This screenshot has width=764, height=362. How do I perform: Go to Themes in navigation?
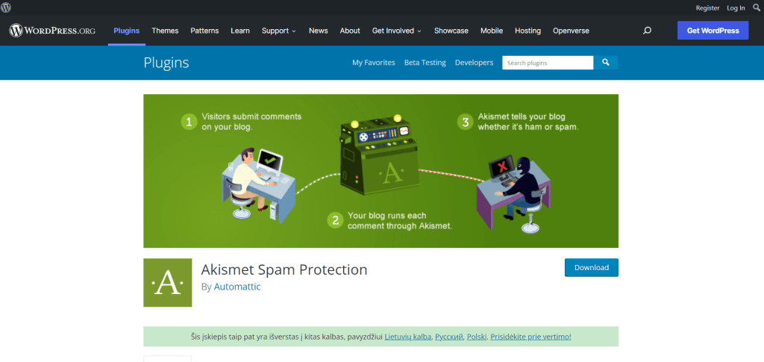(x=165, y=31)
